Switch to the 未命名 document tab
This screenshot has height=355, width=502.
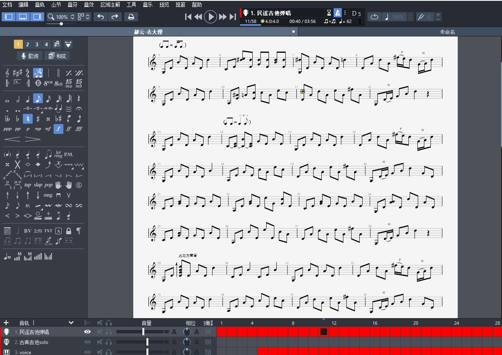[x=447, y=32]
